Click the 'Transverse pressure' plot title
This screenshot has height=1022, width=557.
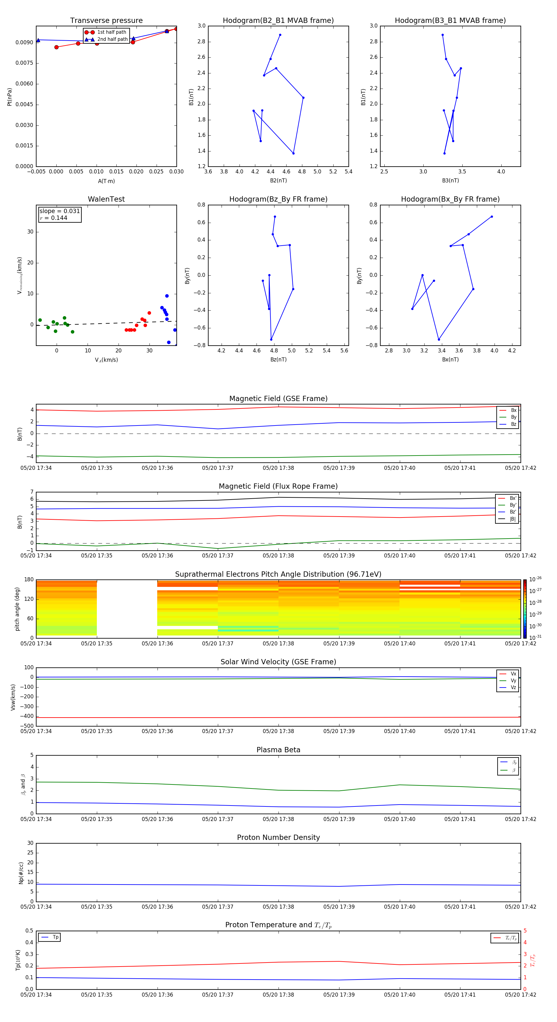[106, 21]
